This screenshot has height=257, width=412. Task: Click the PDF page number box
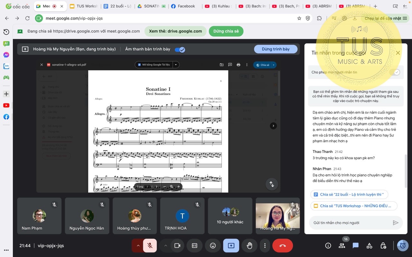coord(148,187)
